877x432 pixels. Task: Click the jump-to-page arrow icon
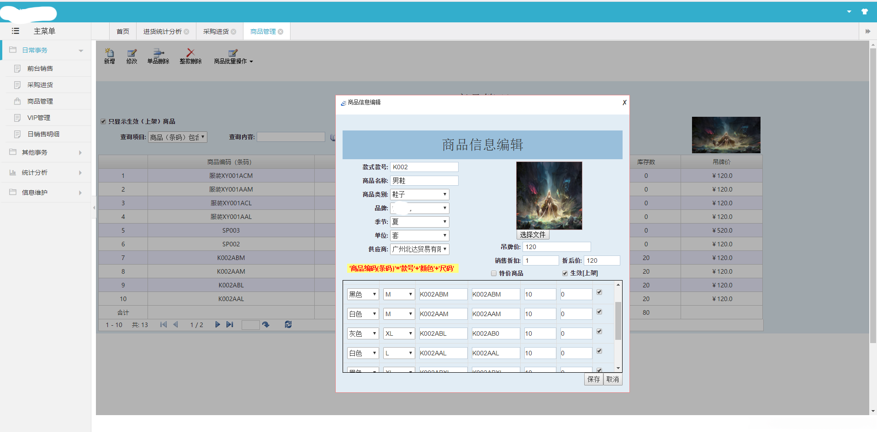click(266, 325)
